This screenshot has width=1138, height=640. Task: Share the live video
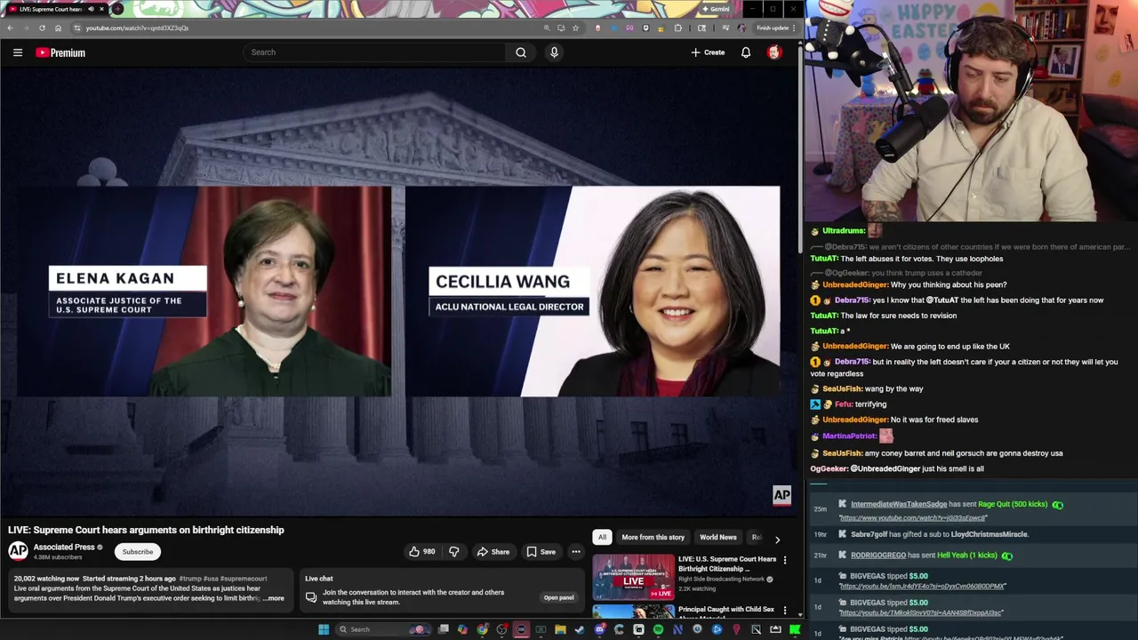(x=493, y=552)
